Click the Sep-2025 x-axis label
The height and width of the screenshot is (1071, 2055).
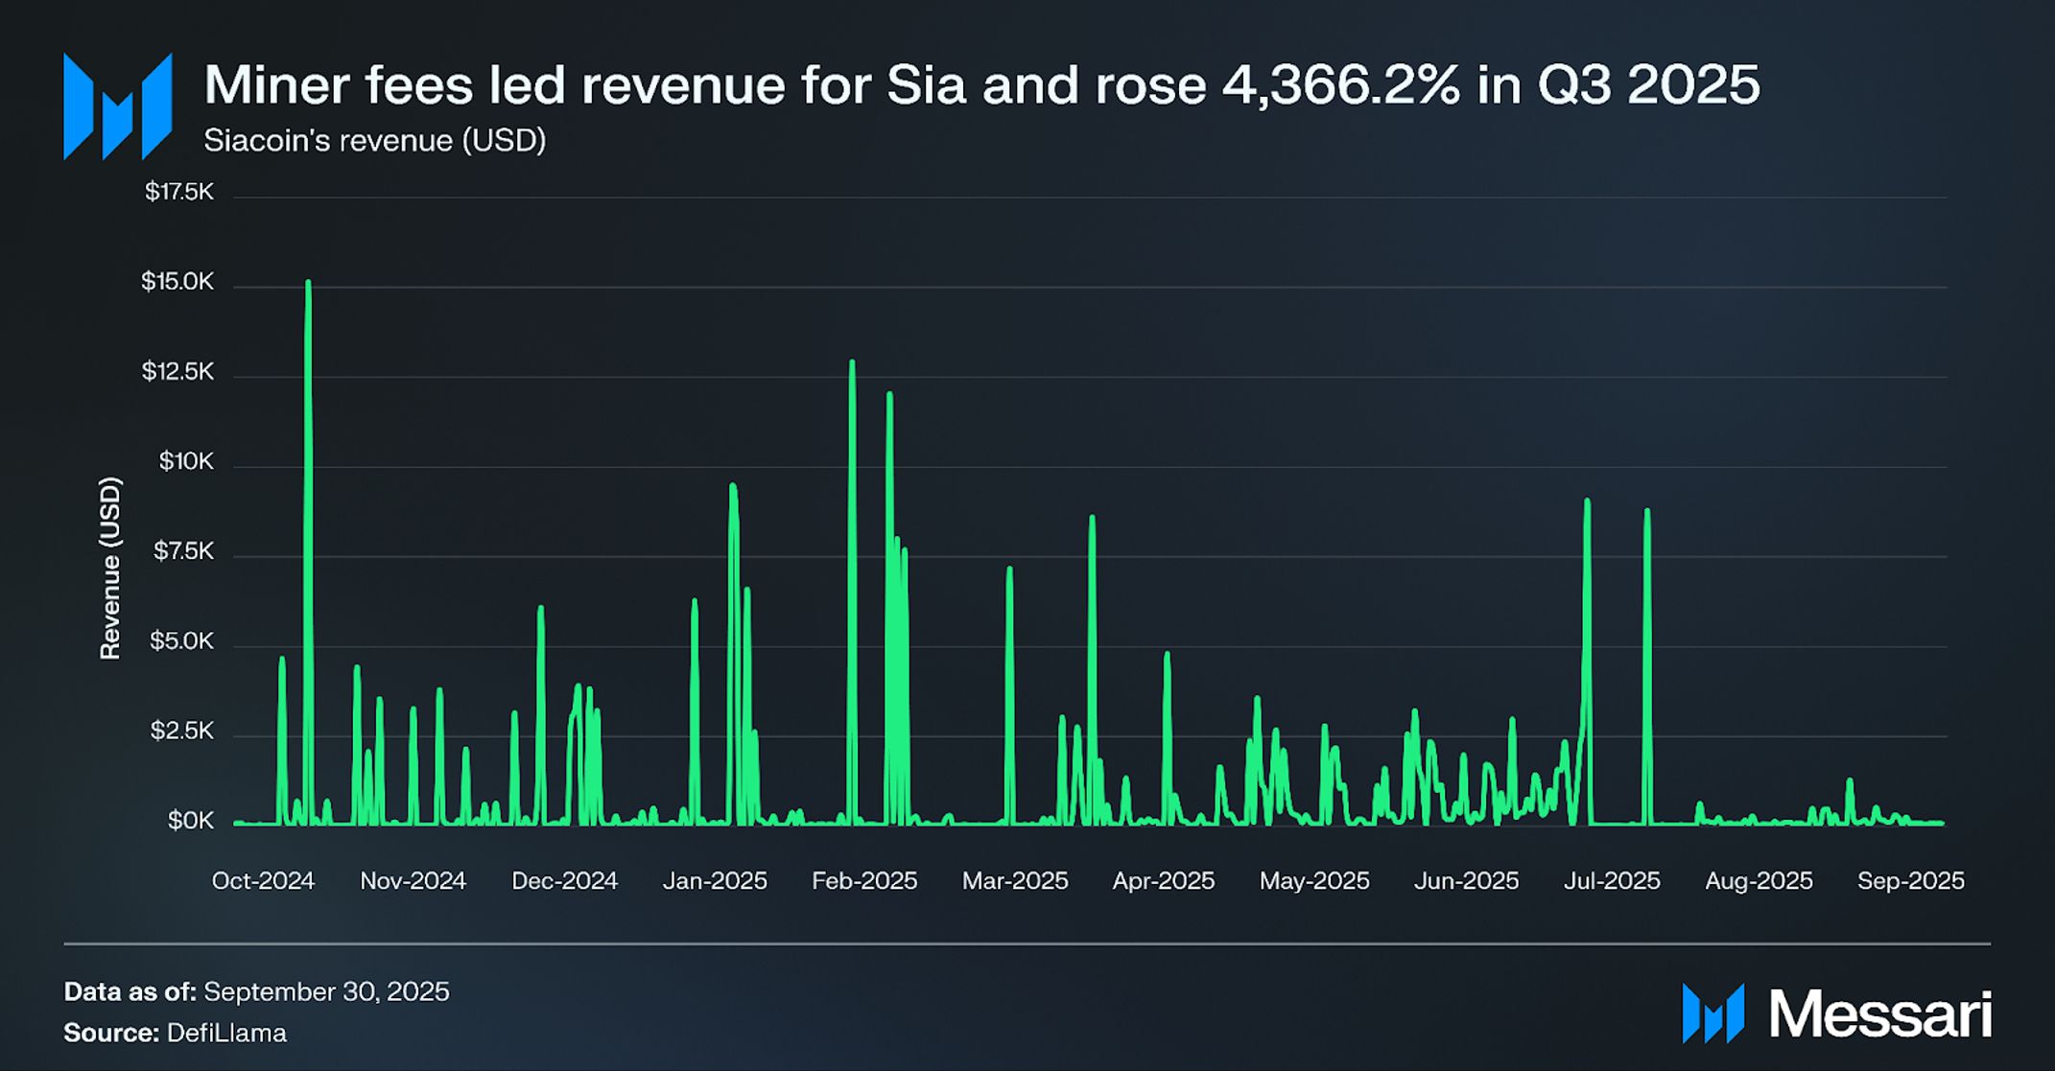tap(1910, 880)
